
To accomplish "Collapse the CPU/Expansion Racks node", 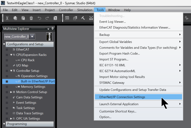I will 11,55.
